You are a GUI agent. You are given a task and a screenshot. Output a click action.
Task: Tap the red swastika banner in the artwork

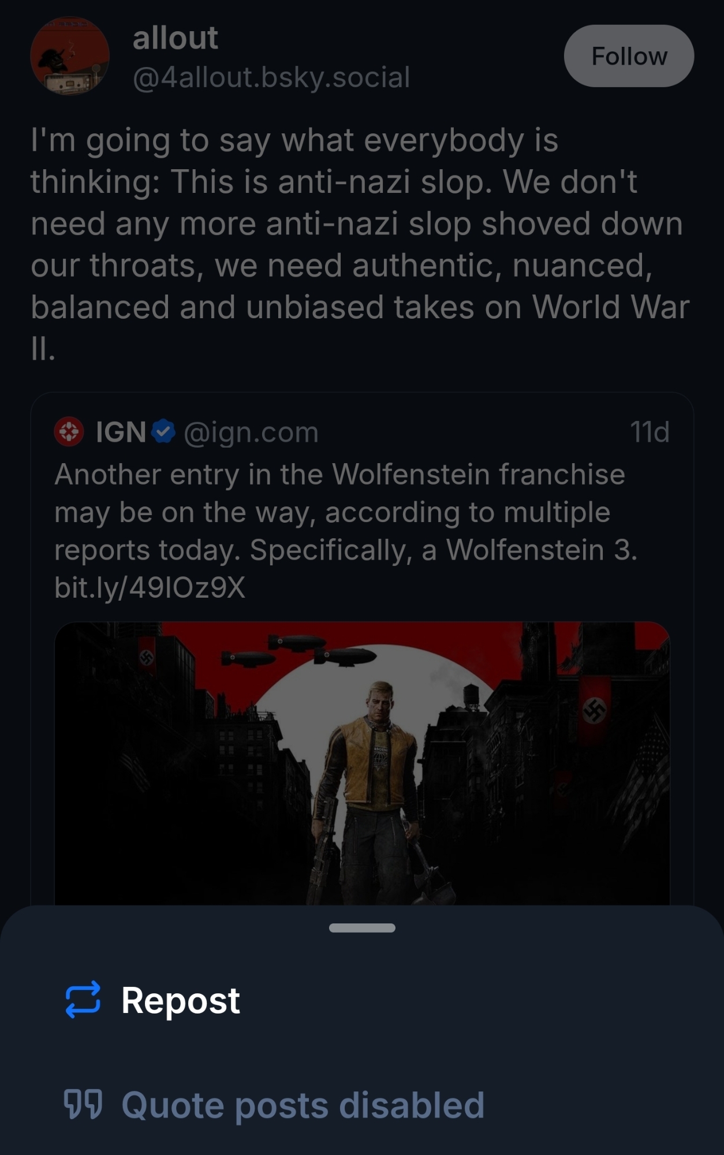coord(594,710)
